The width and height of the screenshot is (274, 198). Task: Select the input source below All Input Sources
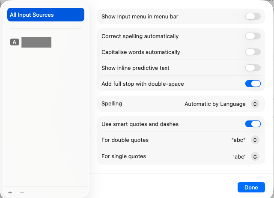click(x=36, y=42)
